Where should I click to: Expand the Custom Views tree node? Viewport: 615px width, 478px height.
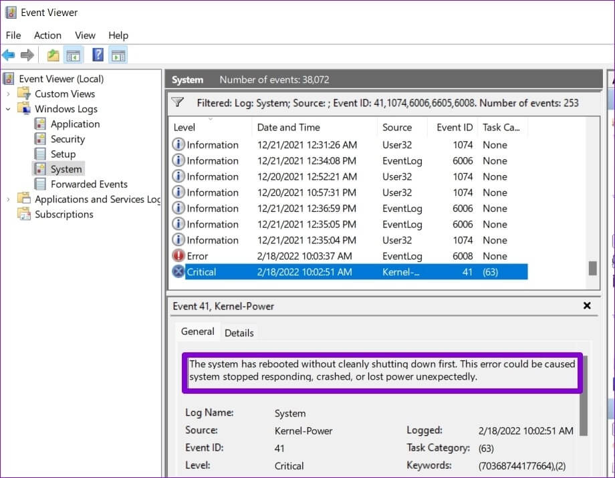coord(9,94)
